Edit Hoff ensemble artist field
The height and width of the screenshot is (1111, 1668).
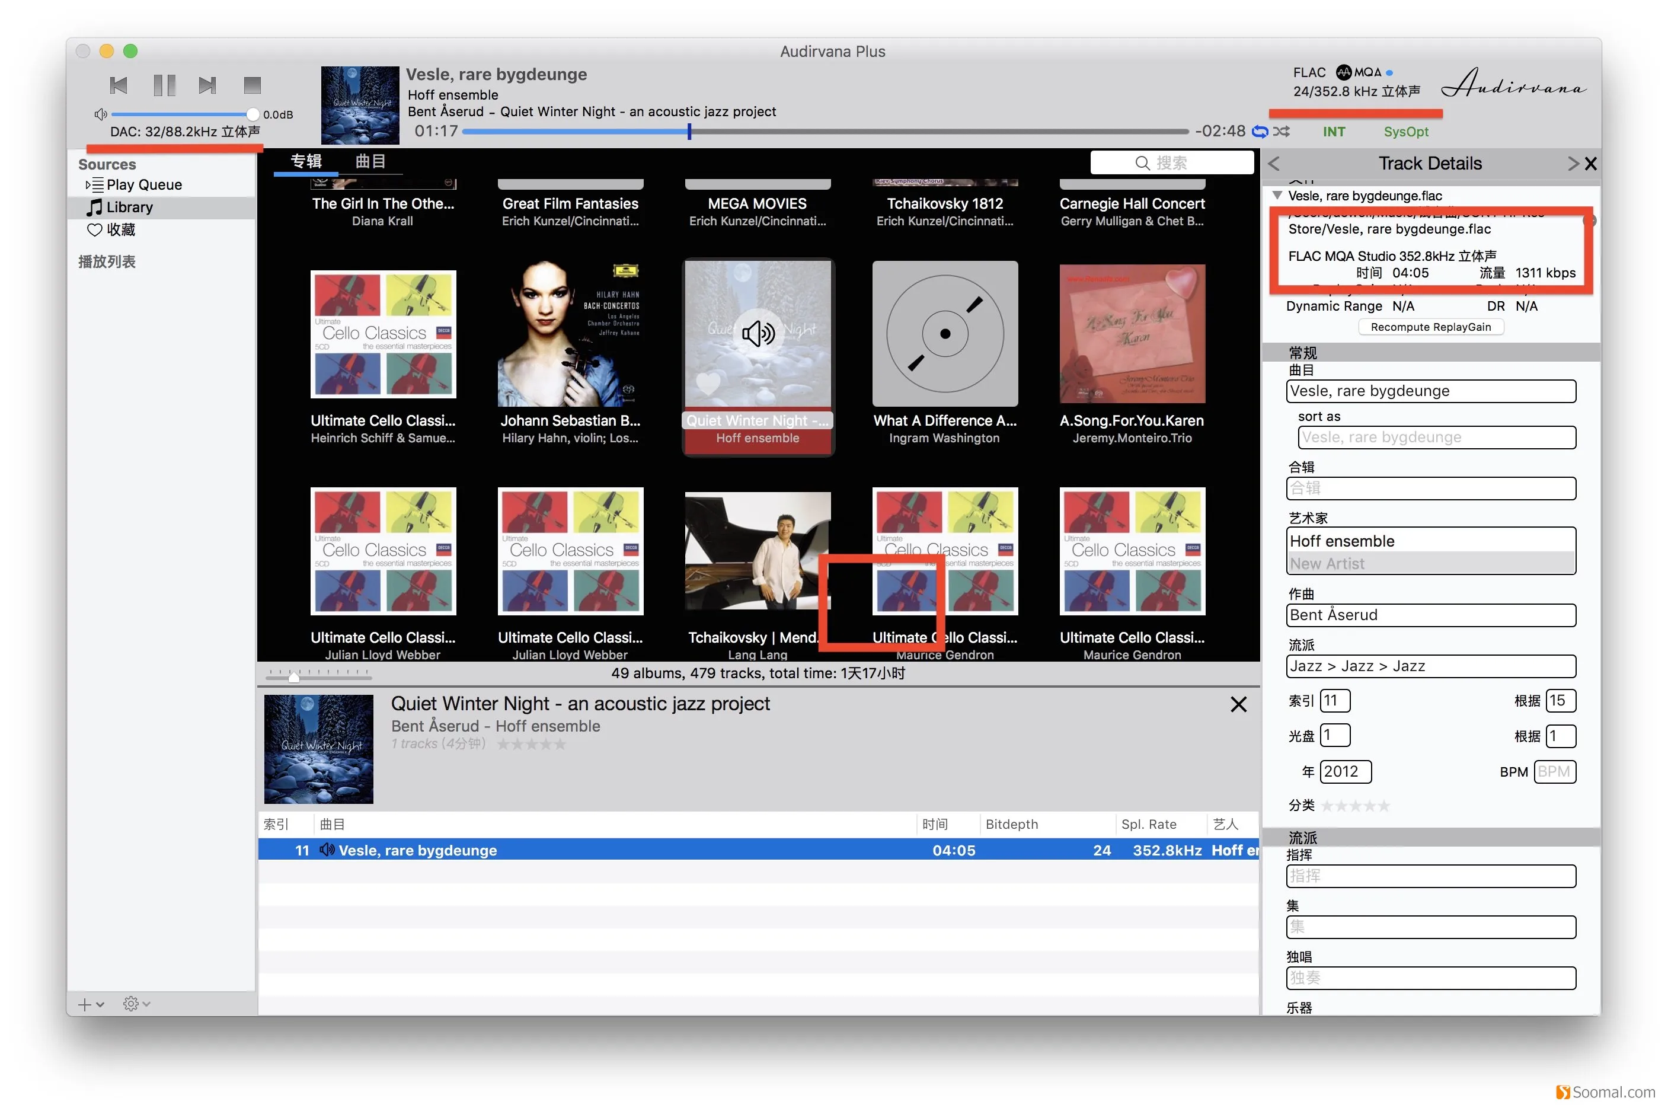pyautogui.click(x=1430, y=541)
